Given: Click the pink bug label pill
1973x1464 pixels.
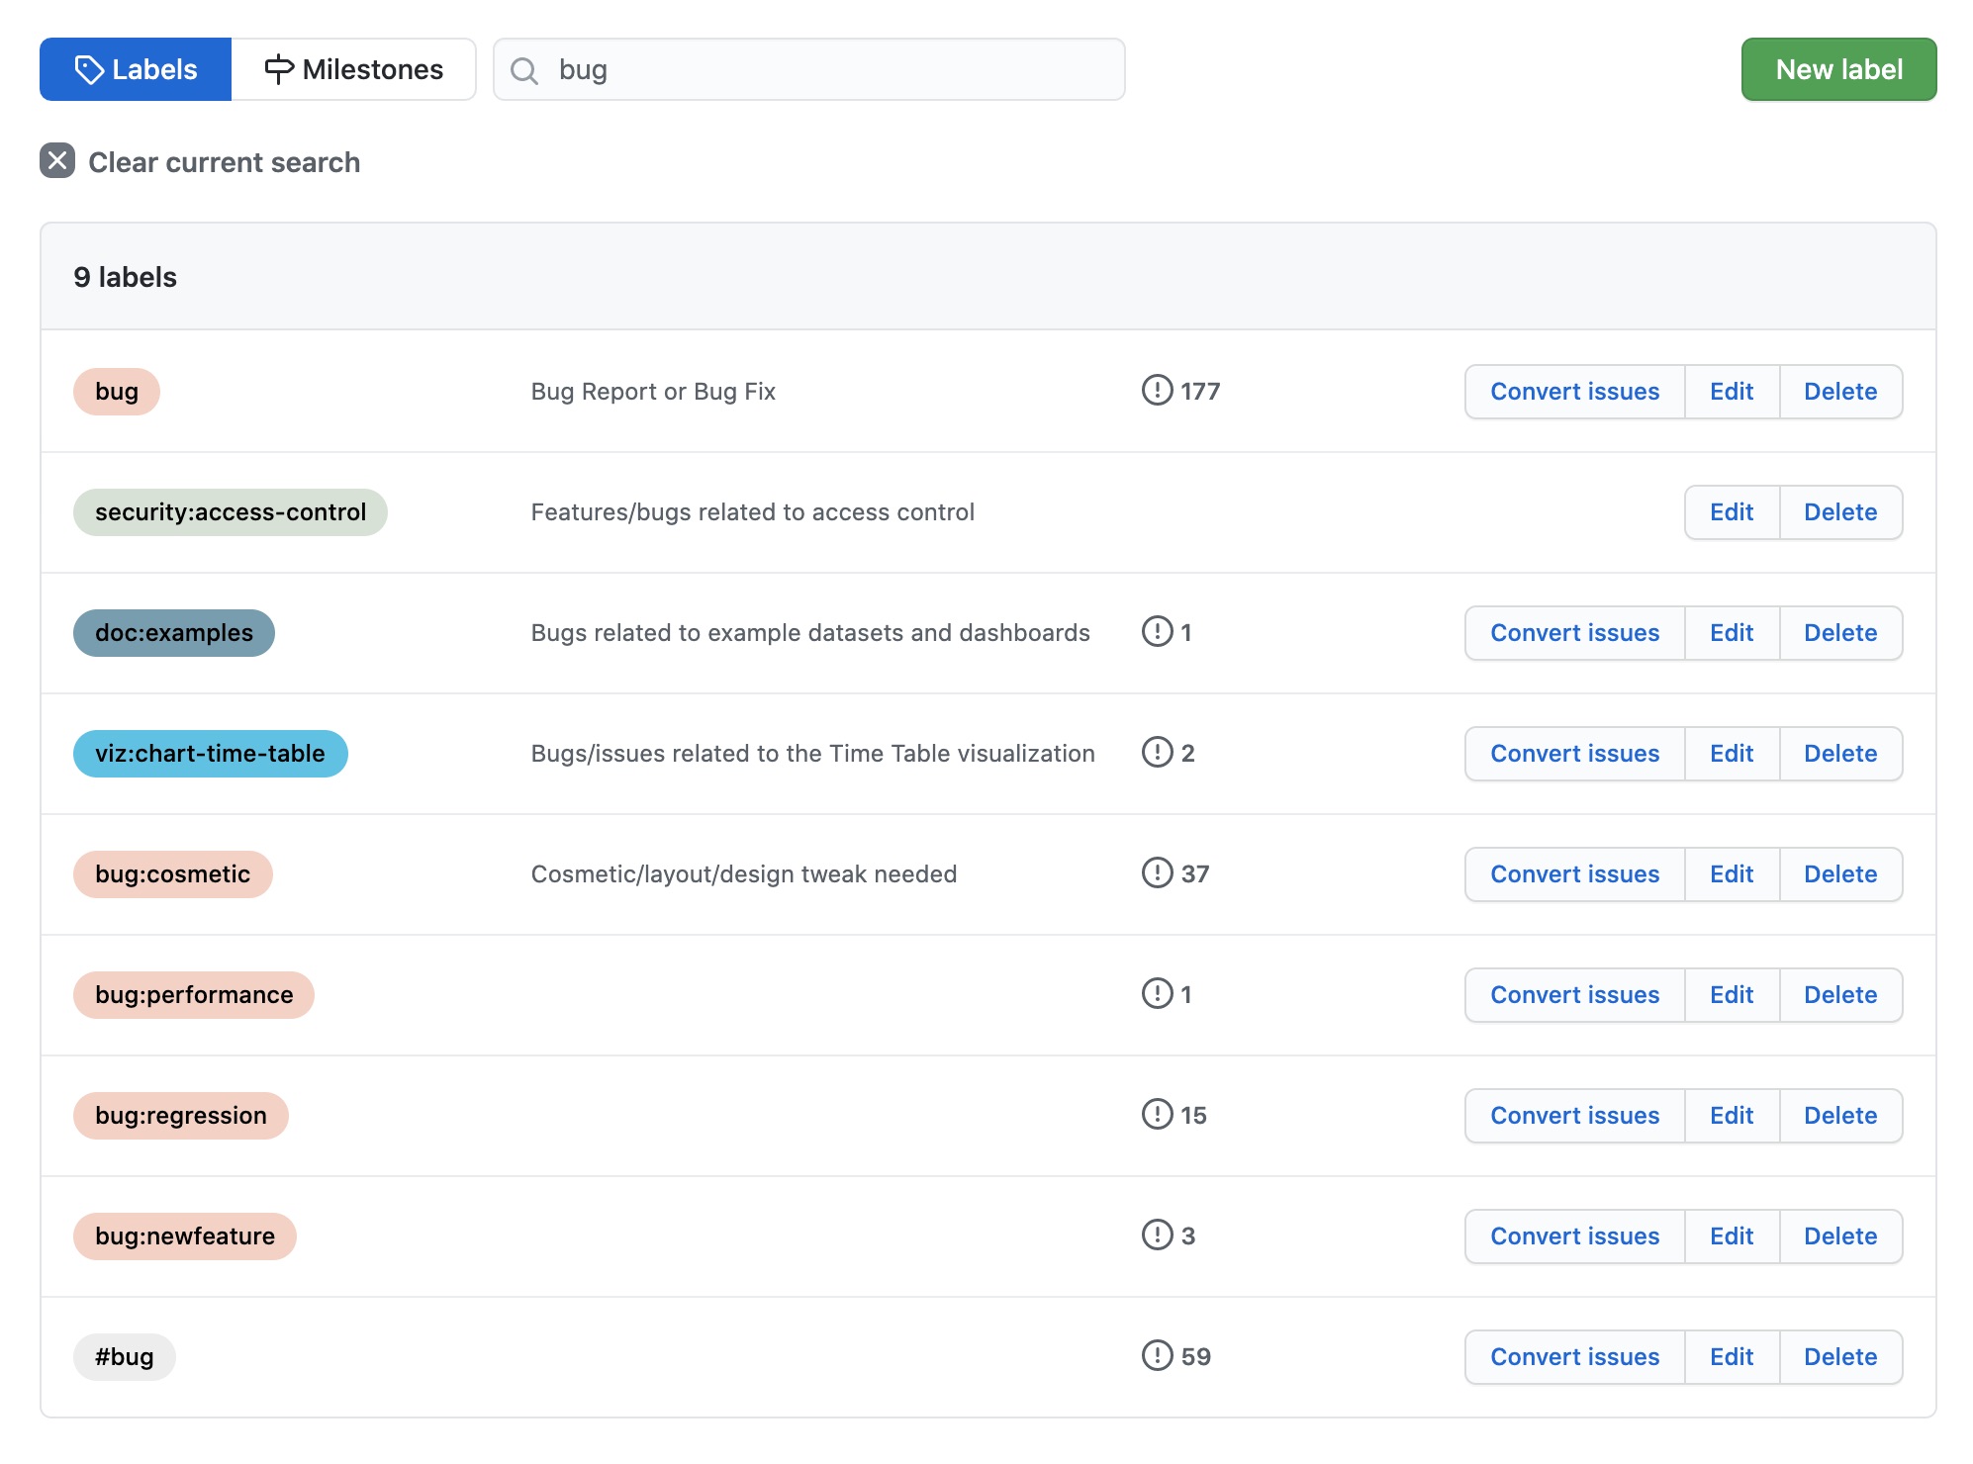Looking at the screenshot, I should [117, 391].
